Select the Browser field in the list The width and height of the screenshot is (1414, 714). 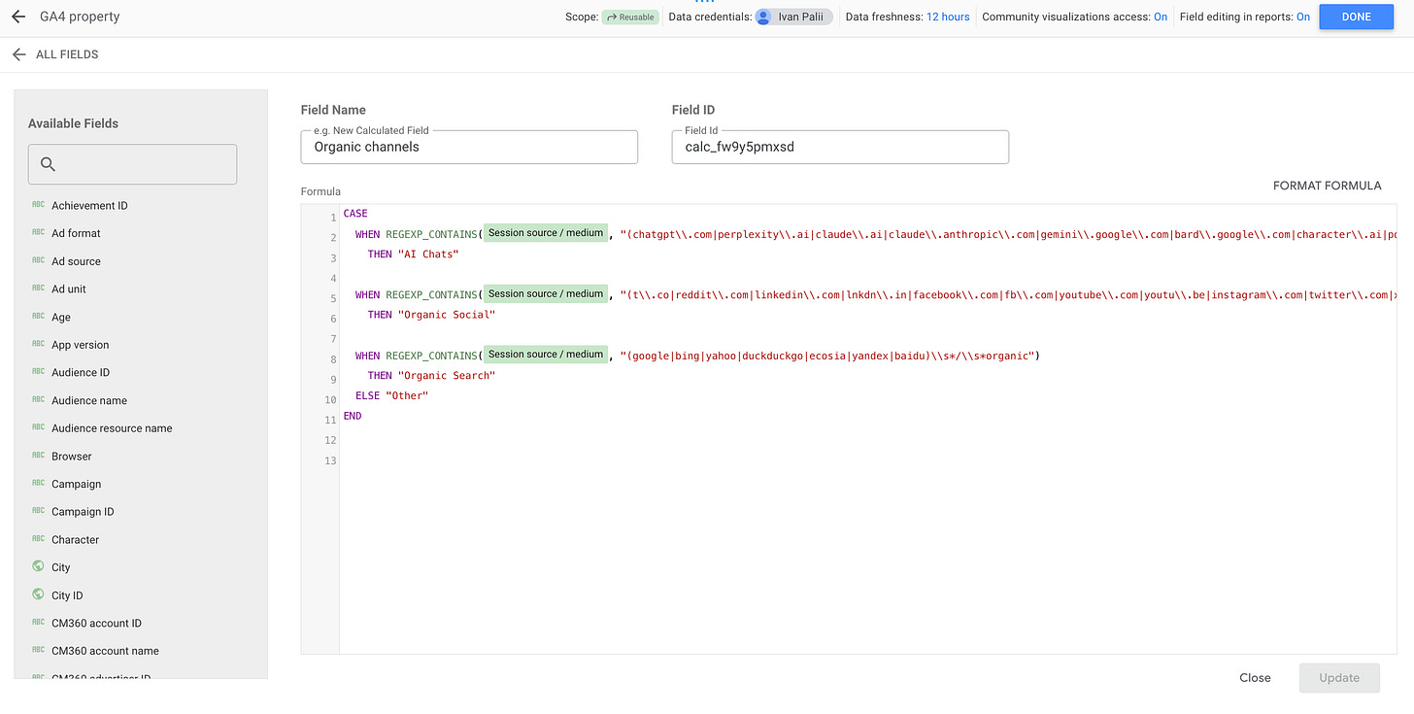pyautogui.click(x=72, y=456)
